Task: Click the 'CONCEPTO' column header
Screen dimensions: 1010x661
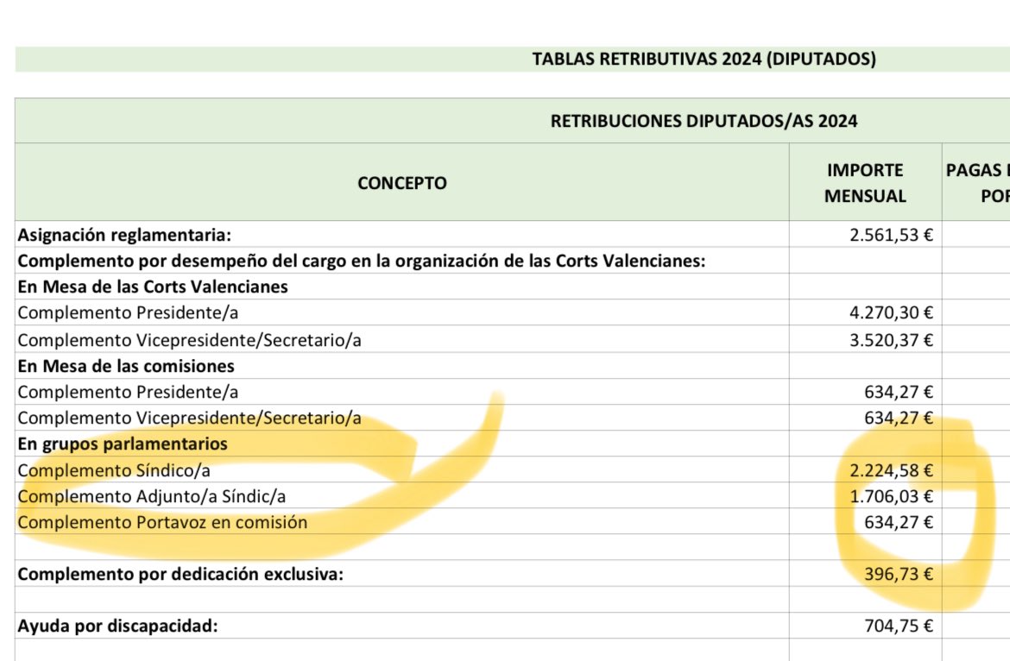Action: click(402, 183)
